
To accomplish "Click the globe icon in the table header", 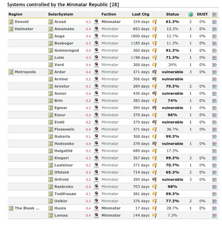I will point(191,14).
